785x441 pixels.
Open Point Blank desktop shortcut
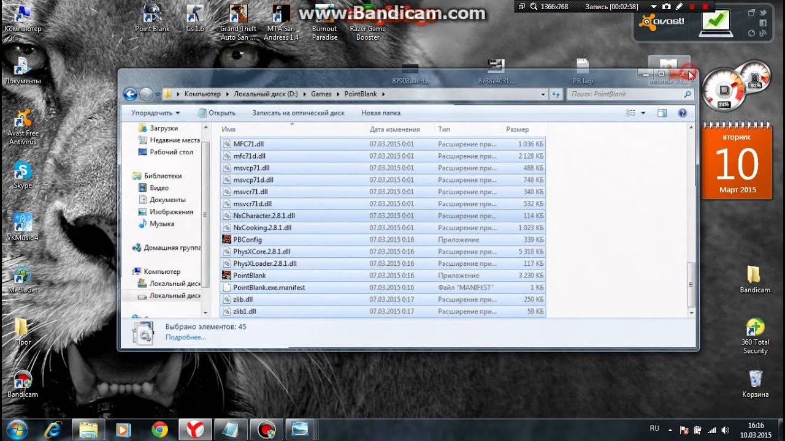[152, 18]
